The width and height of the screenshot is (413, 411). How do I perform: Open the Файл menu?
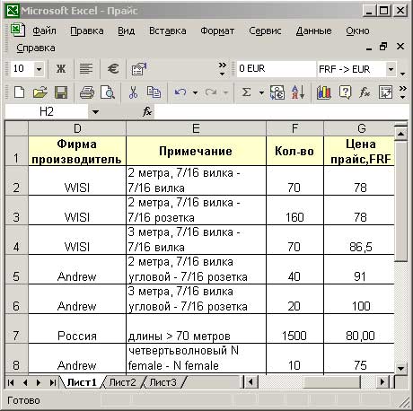pyautogui.click(x=44, y=31)
